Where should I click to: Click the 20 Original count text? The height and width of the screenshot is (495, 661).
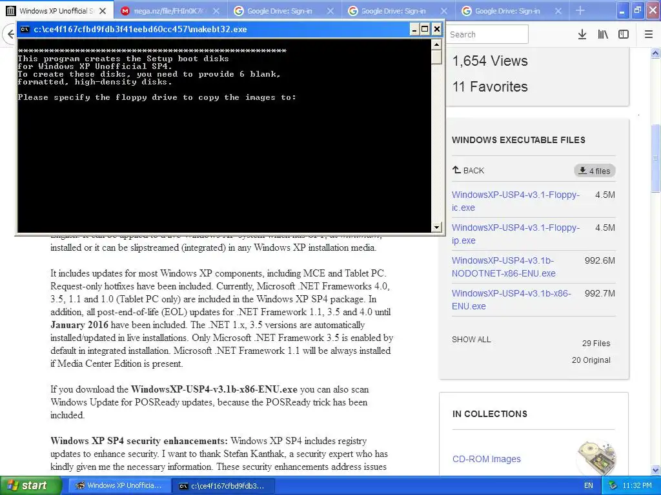(x=591, y=360)
